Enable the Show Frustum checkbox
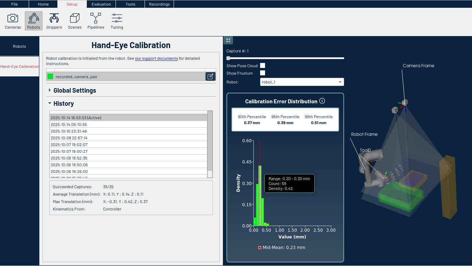This screenshot has width=472, height=266. 263,73
